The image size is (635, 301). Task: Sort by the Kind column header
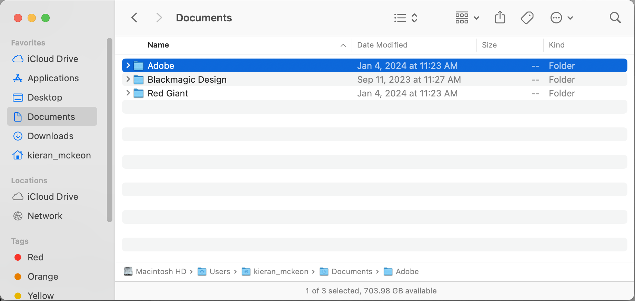coord(556,45)
